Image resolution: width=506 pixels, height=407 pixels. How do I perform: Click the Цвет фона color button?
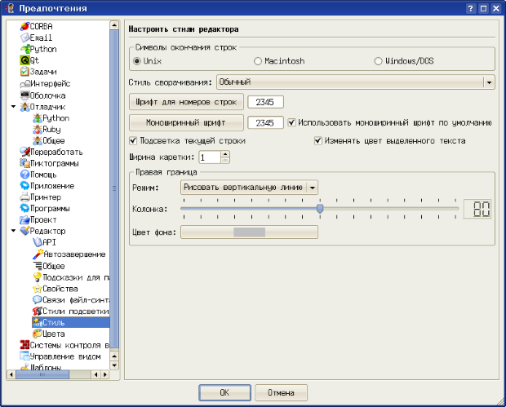(x=249, y=232)
